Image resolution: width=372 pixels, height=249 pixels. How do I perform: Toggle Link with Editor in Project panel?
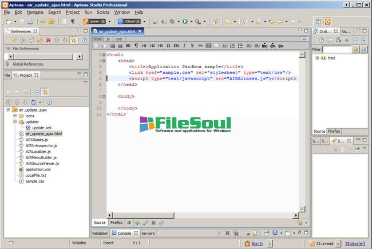pyautogui.click(x=45, y=92)
